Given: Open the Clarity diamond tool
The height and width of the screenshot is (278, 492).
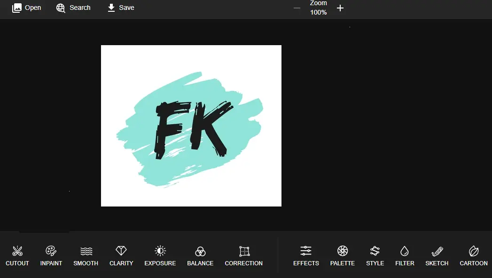Looking at the screenshot, I should coord(121,256).
